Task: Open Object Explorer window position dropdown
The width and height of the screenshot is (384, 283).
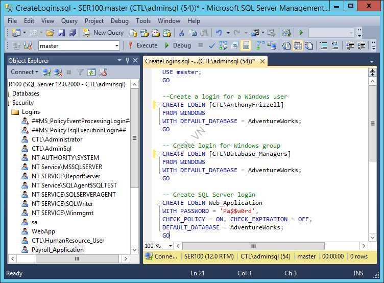Action: click(119, 60)
